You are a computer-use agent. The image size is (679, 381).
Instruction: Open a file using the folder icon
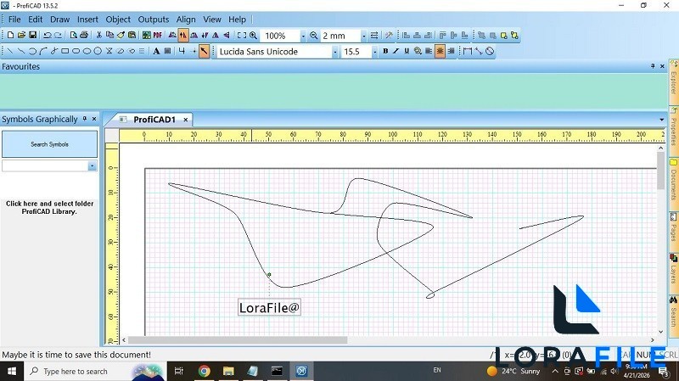tap(21, 35)
